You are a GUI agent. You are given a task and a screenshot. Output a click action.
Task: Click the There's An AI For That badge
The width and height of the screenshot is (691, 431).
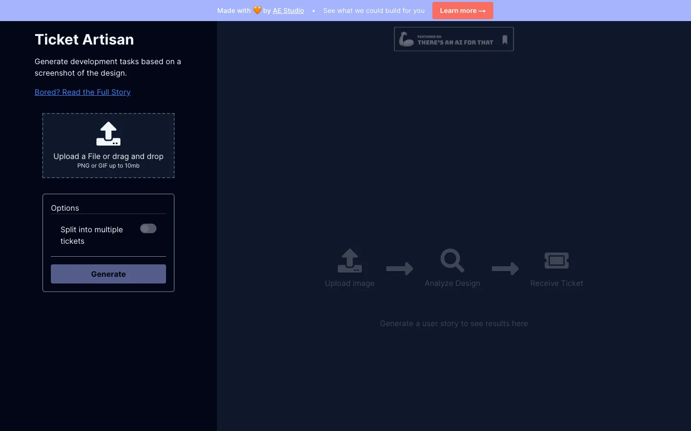click(x=454, y=39)
